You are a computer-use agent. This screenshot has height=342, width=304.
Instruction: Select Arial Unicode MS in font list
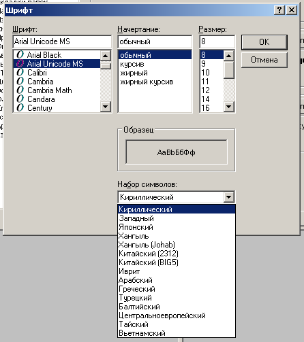pyautogui.click(x=57, y=64)
